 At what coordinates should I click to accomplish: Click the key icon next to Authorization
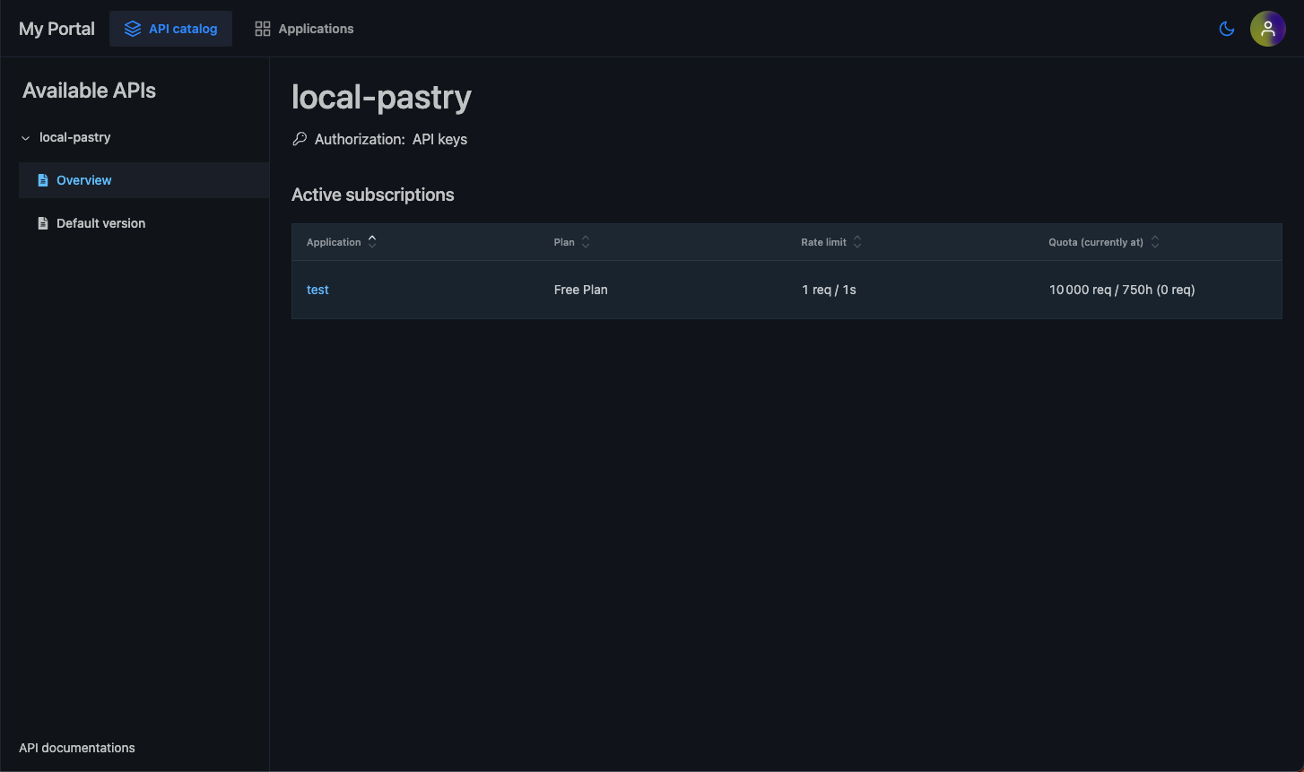click(x=299, y=139)
